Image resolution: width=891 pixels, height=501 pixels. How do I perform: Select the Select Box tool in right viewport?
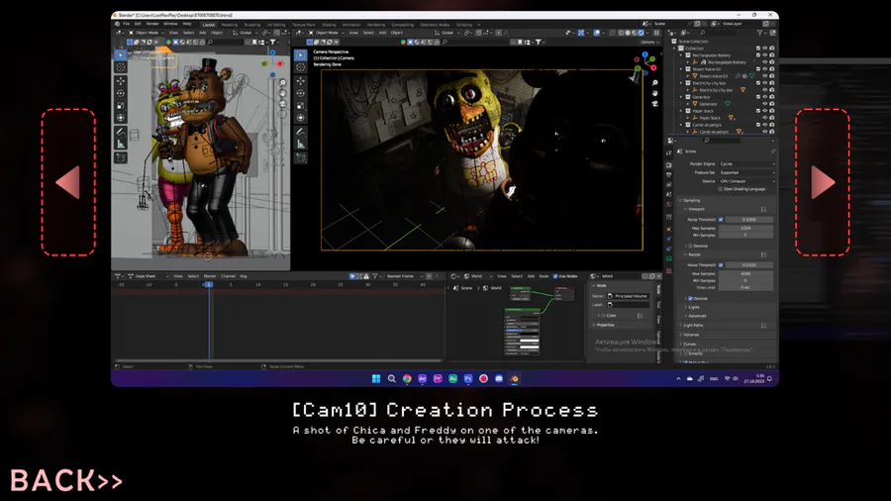click(x=301, y=54)
